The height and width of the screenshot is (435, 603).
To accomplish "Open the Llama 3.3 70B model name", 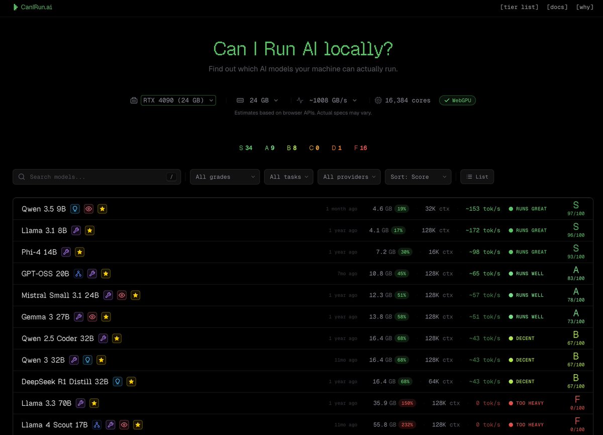I will pos(46,403).
